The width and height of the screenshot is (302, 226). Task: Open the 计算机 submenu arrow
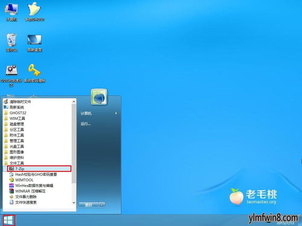(116, 113)
